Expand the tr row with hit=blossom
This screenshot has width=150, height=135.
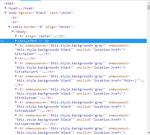[x=16, y=89]
